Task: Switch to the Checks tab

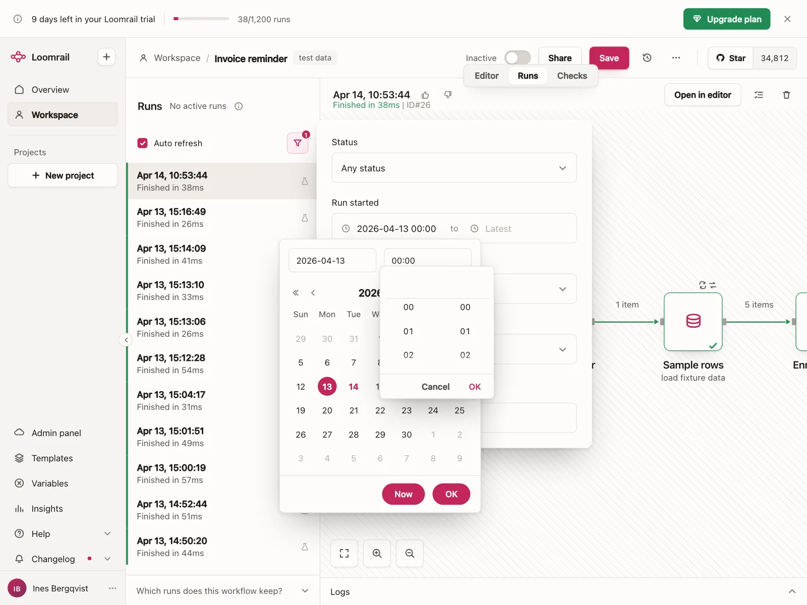Action: (572, 76)
